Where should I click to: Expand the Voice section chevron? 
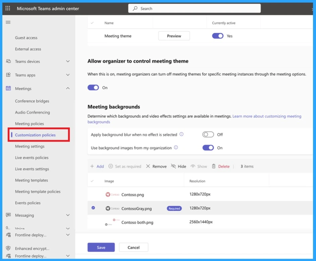click(68, 228)
